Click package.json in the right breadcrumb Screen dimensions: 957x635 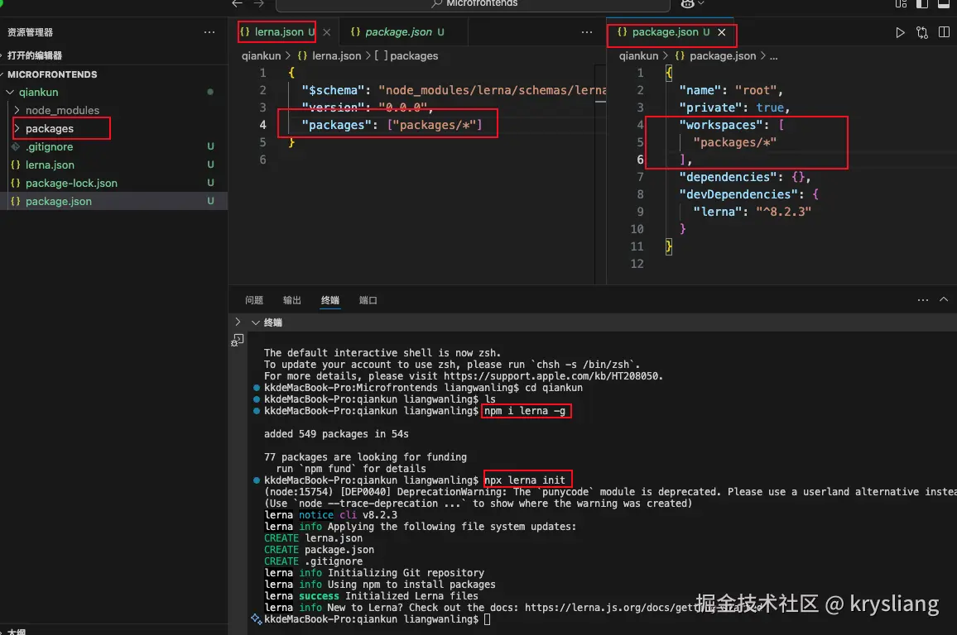(x=723, y=56)
